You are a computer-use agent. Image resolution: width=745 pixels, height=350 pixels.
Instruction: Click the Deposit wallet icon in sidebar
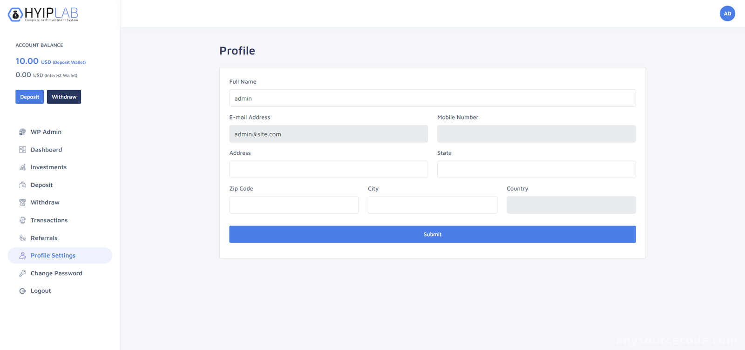click(x=22, y=185)
